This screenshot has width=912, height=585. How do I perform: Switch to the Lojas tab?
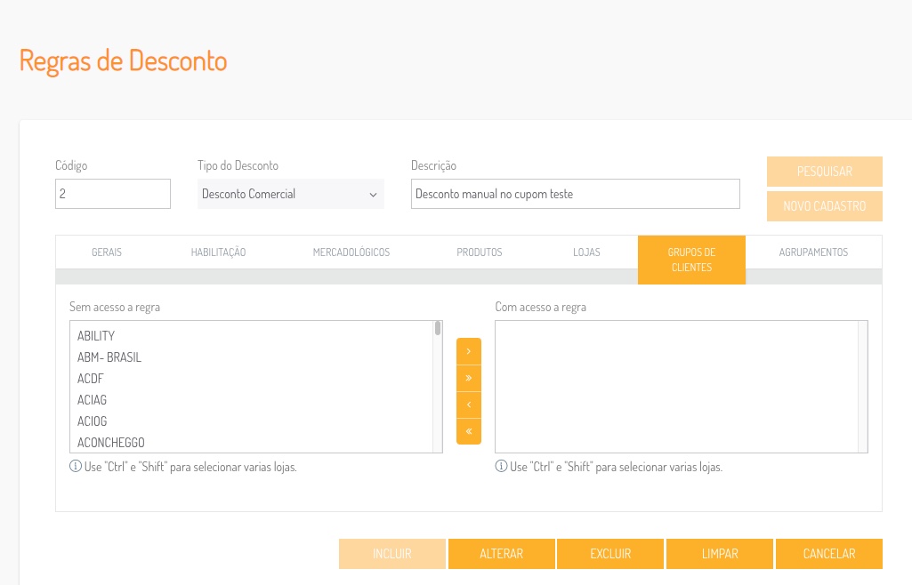586,252
